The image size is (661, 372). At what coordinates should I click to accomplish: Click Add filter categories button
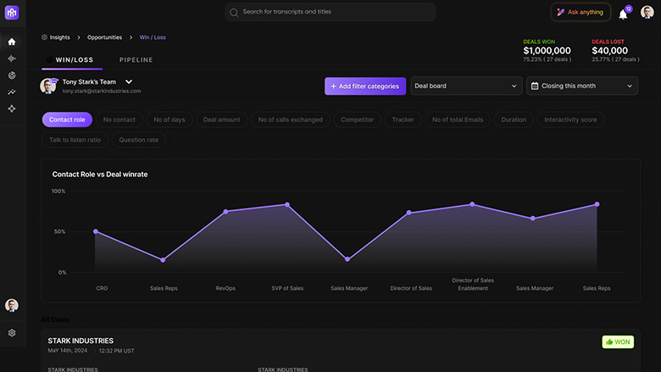pos(365,86)
